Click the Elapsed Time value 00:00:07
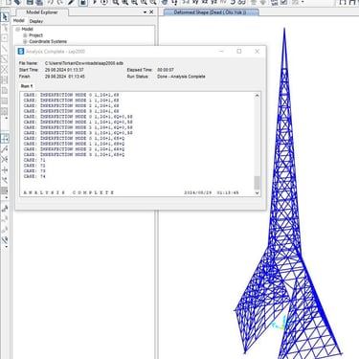 point(166,70)
